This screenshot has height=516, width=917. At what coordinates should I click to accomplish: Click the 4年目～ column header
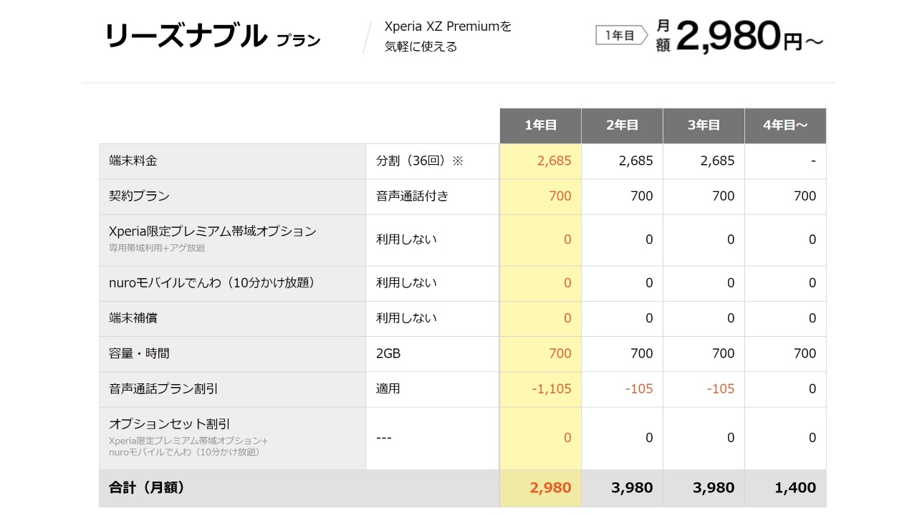[x=785, y=125]
